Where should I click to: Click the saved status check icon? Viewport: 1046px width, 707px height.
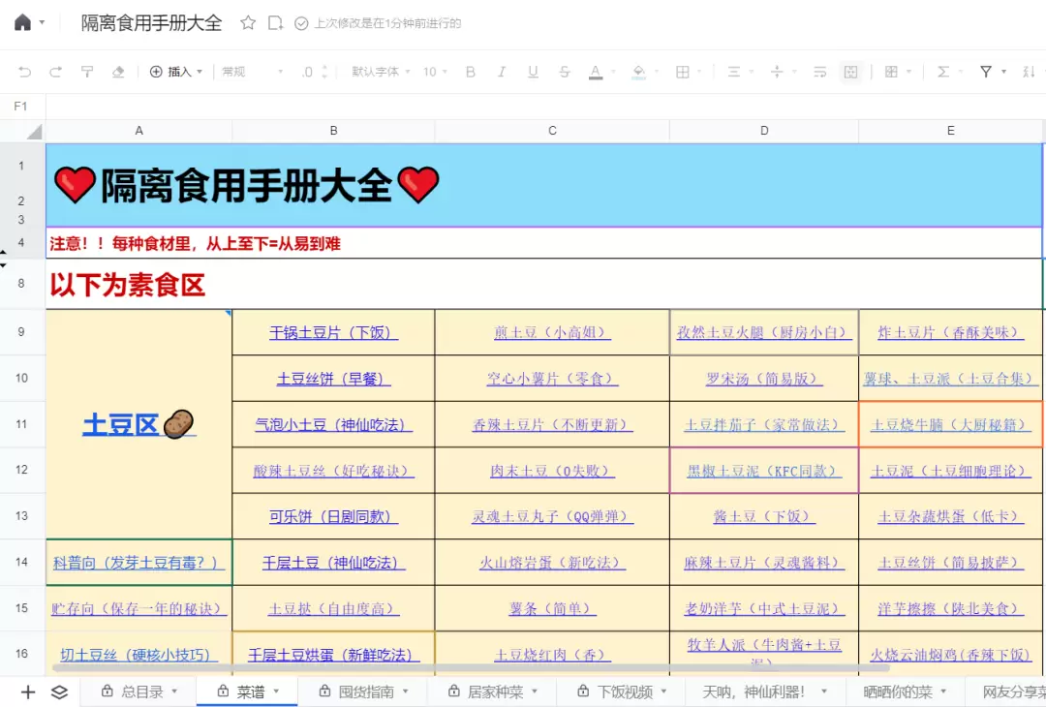click(301, 23)
